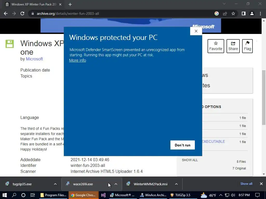
Task: Open the 8:57 PM clock
Action: click(x=244, y=195)
